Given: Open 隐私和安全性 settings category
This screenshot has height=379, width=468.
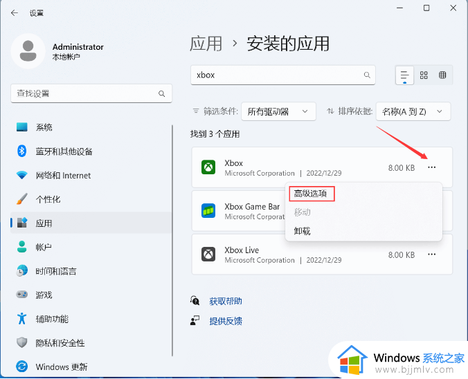Looking at the screenshot, I should tap(91, 343).
